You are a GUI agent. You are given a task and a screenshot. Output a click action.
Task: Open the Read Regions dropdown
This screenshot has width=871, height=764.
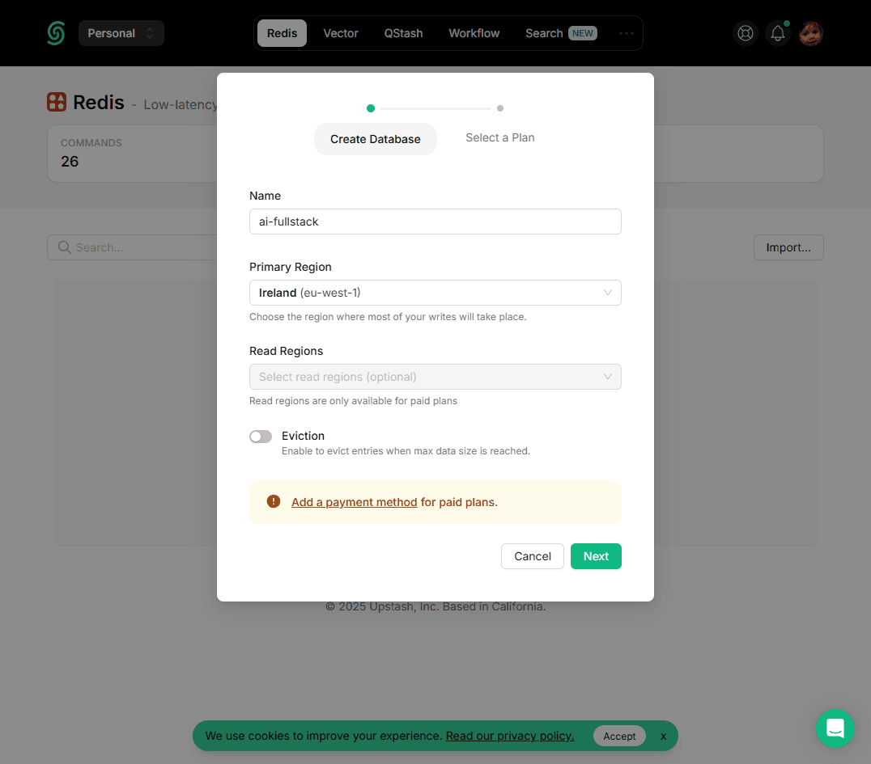[435, 377]
